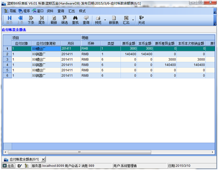Go to previous record (上条)
This screenshot has height=170, width=218.
coord(20,20)
